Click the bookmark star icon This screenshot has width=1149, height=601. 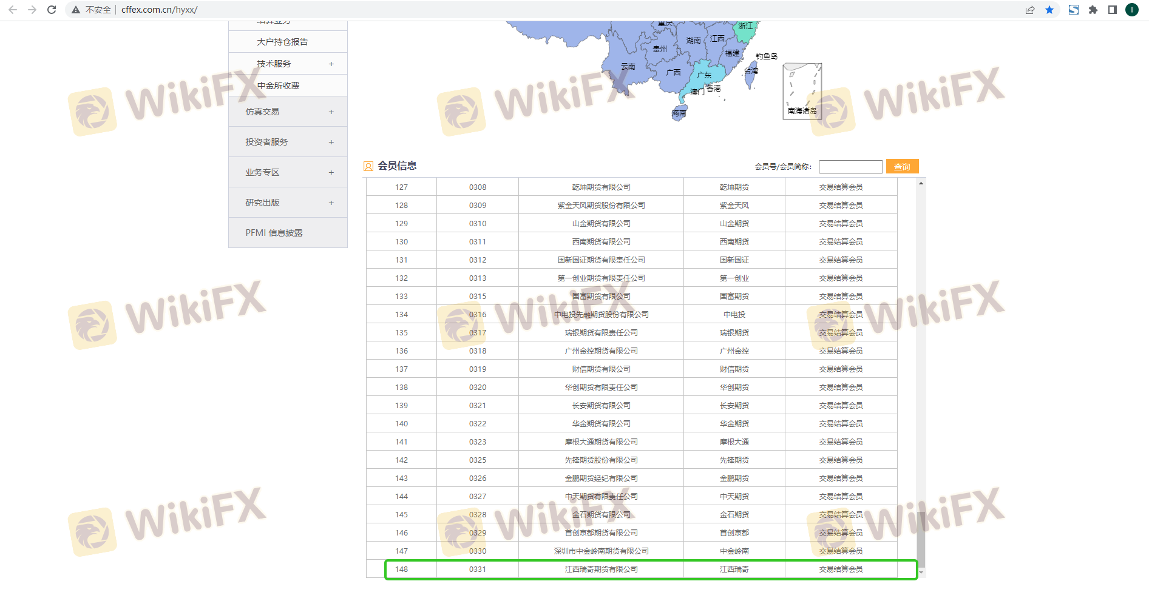pyautogui.click(x=1049, y=10)
